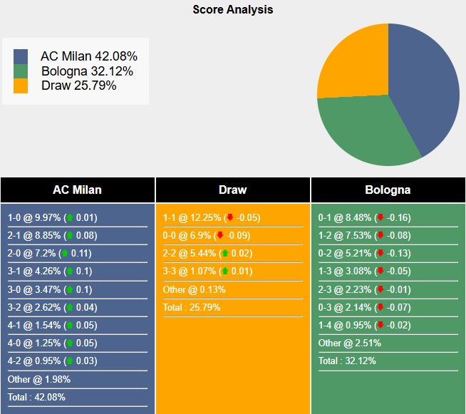Click the red down arrow next to 0-0
466x414 pixels.
point(220,236)
